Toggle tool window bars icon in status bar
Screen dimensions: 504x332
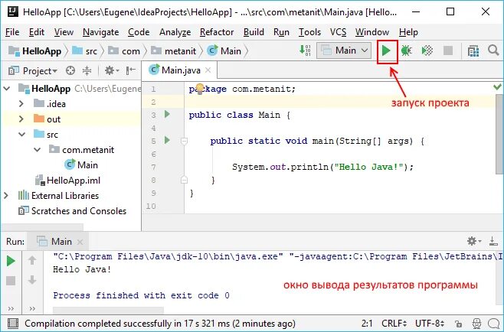tap(12, 324)
